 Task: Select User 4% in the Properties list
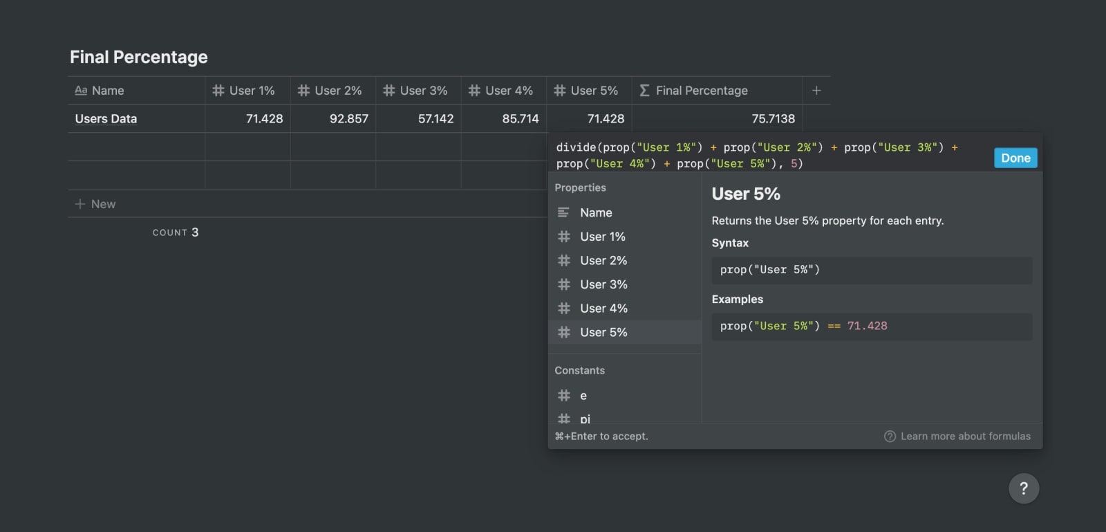(x=625, y=309)
